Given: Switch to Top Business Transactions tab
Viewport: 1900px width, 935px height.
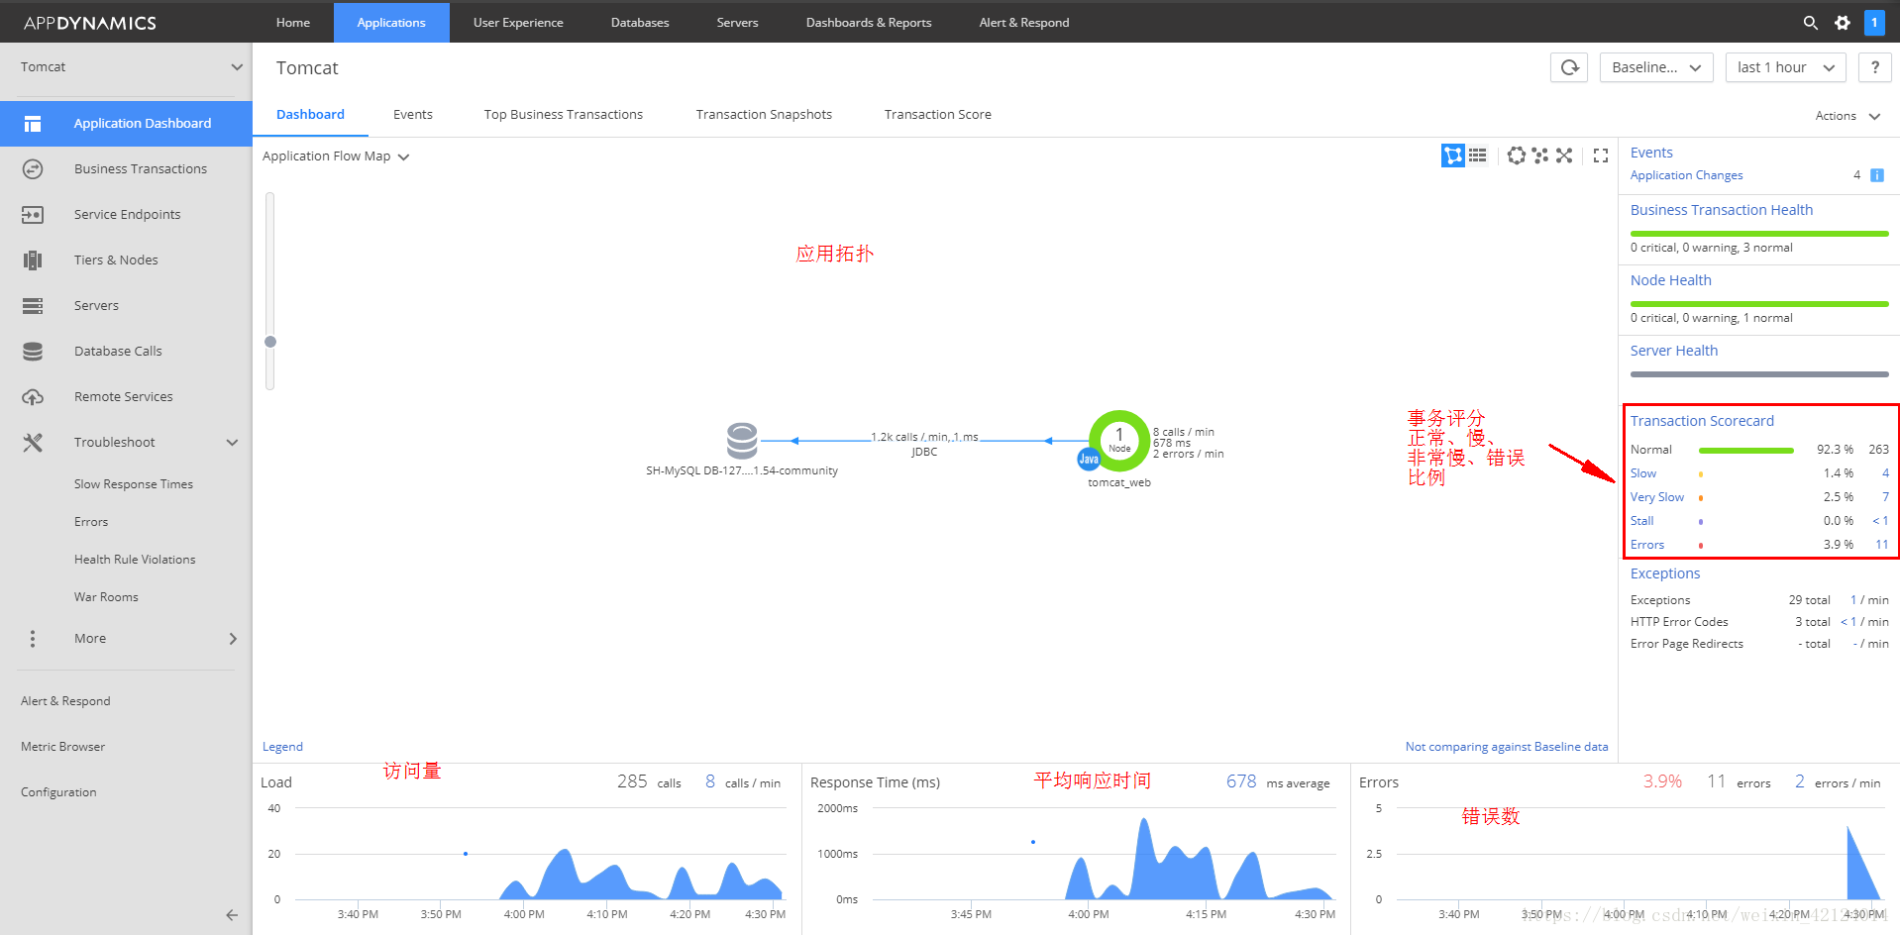Looking at the screenshot, I should [x=564, y=115].
